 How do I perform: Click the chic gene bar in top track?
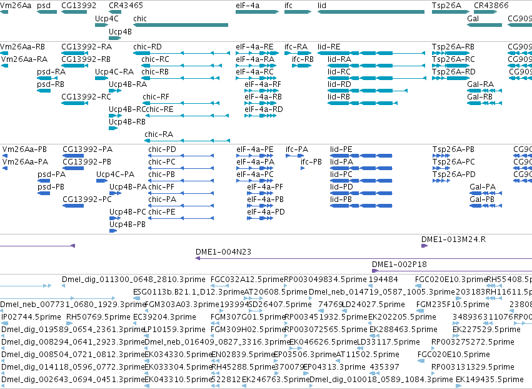click(x=181, y=25)
